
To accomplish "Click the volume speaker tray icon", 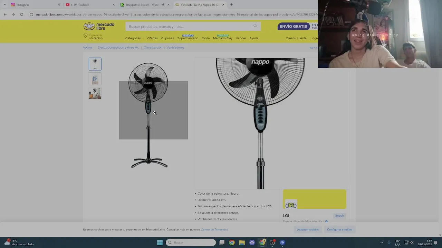I will tap(412, 242).
